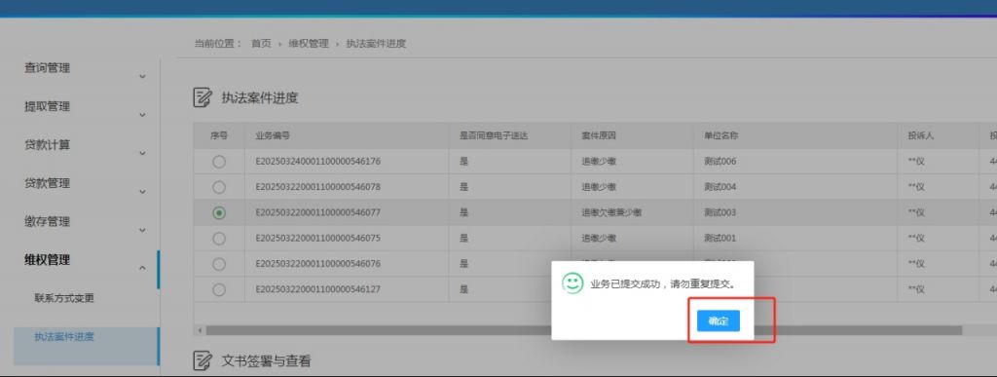Viewport: 997px width, 377px height.
Task: Click the 是 cell in the 测试003 row
Action: click(463, 213)
